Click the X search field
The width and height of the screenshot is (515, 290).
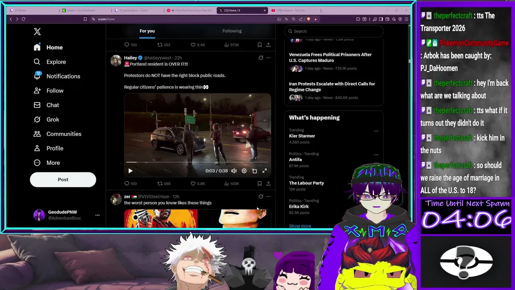point(334,31)
